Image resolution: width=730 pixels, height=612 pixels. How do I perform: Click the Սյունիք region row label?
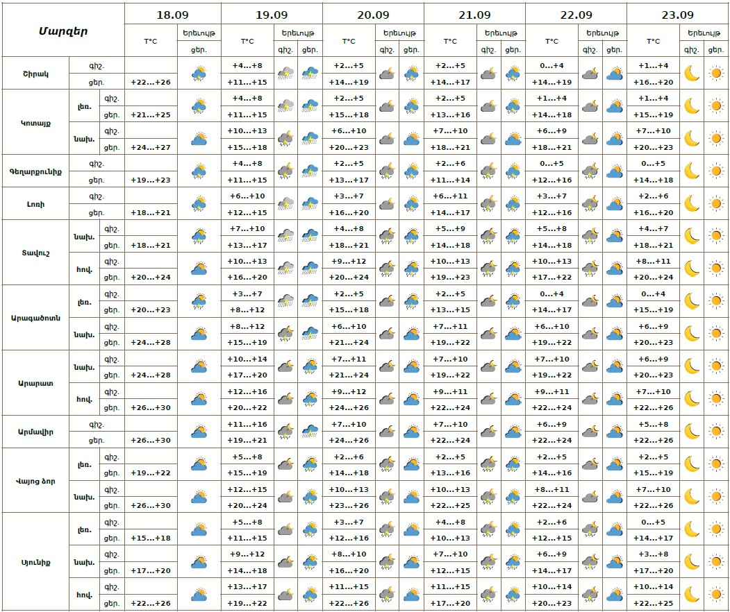35,562
